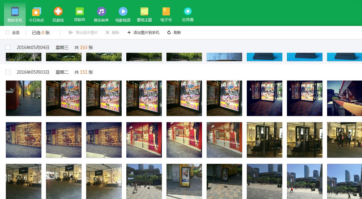This screenshot has width=362, height=199.
Task: Check the 全选 select-all checkbox
Action: (x=8, y=32)
